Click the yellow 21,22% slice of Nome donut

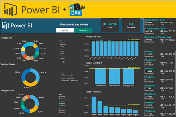pos(34,109)
